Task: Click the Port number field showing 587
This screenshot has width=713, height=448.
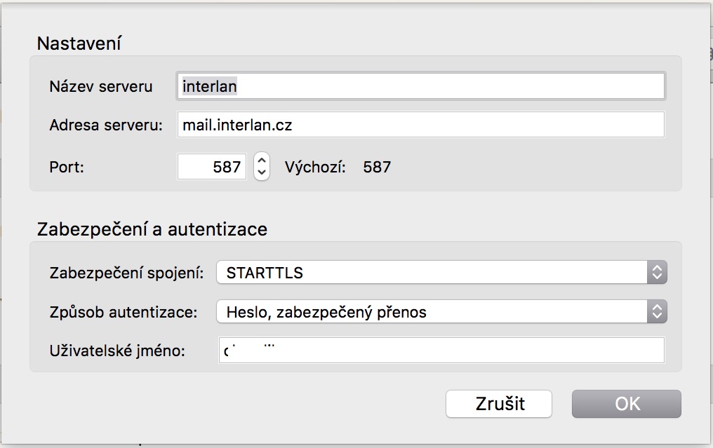Action: pos(212,167)
